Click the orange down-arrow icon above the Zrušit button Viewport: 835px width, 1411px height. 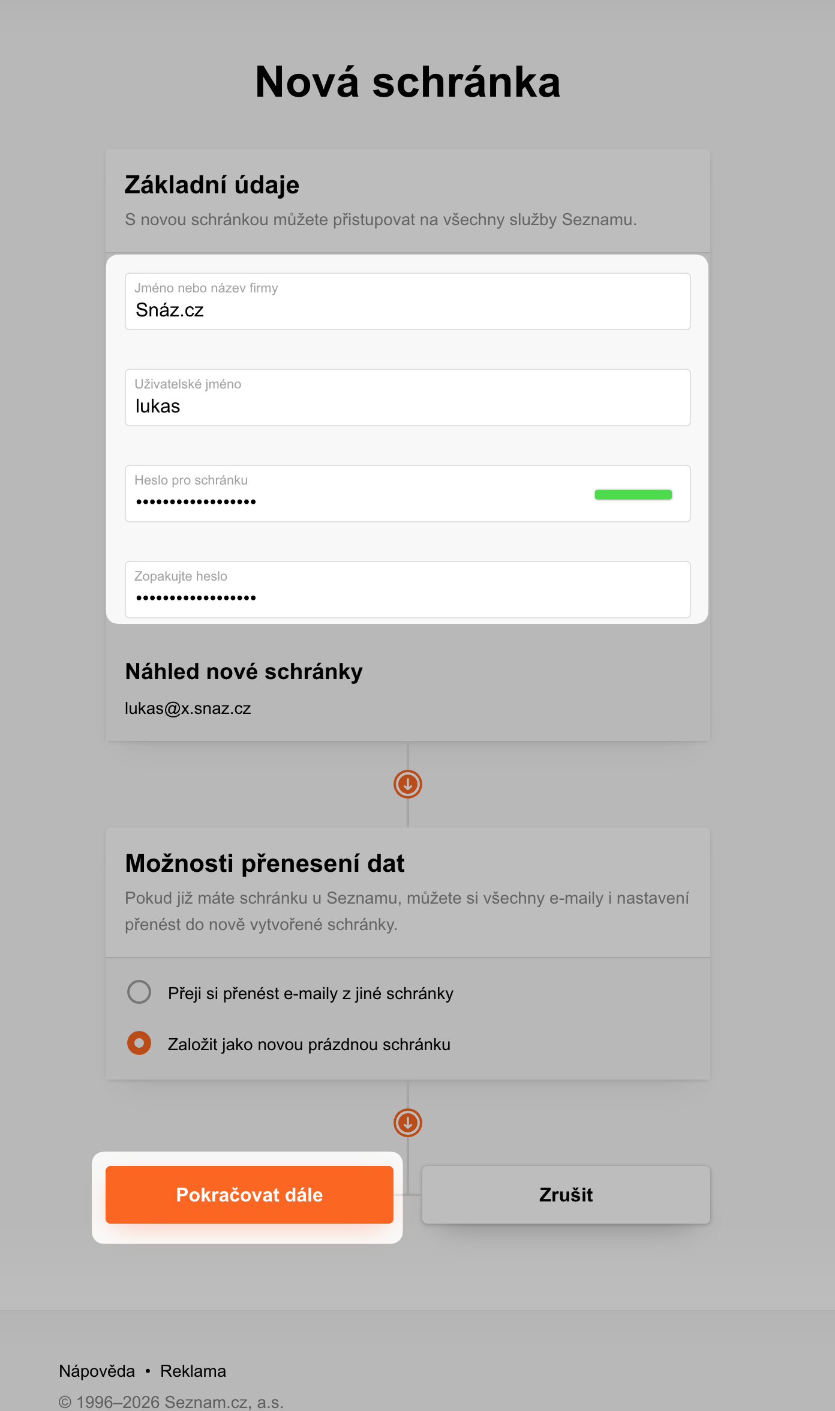[408, 1123]
